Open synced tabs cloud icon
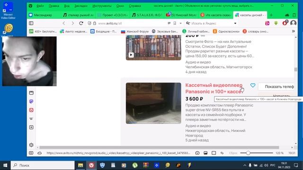Viewport: 303px width, 170px height. pos(287,15)
